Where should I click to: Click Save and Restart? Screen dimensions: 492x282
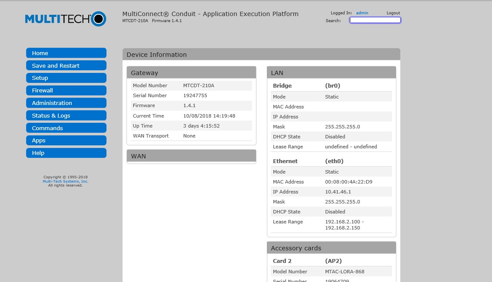66,66
